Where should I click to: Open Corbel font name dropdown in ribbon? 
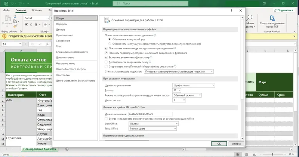point(48,18)
